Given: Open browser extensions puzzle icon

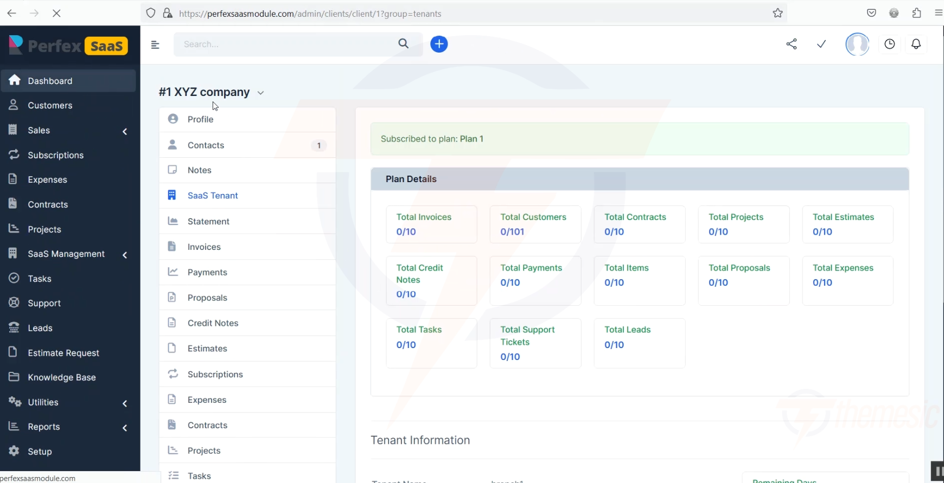Looking at the screenshot, I should click(x=916, y=13).
